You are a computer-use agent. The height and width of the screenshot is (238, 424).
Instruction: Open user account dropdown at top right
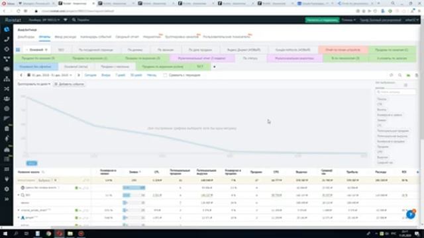(412, 20)
